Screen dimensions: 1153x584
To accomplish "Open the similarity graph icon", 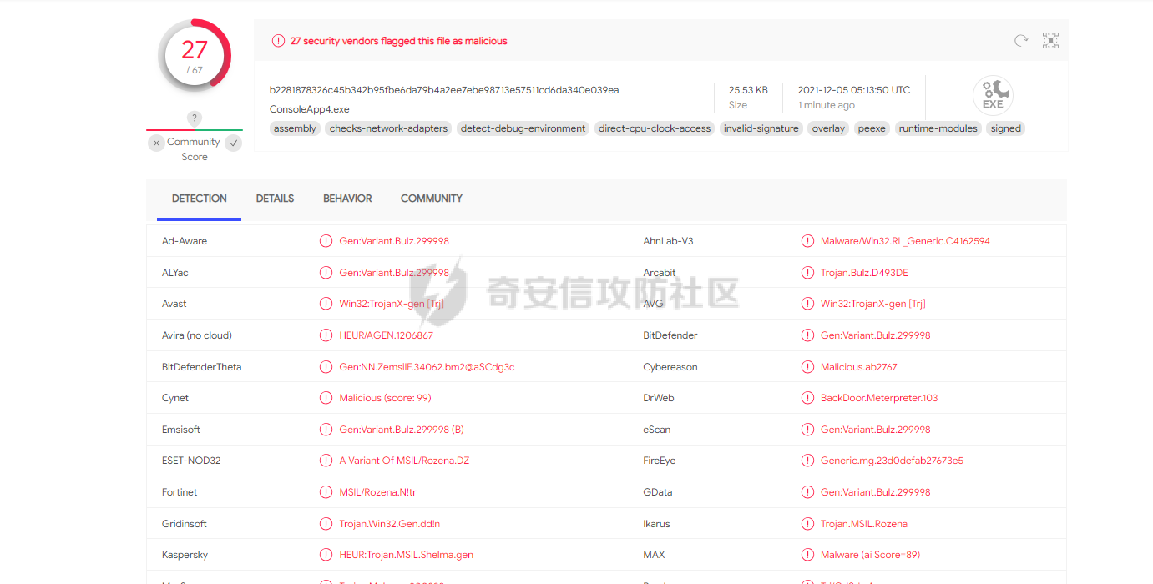I will (x=1050, y=41).
